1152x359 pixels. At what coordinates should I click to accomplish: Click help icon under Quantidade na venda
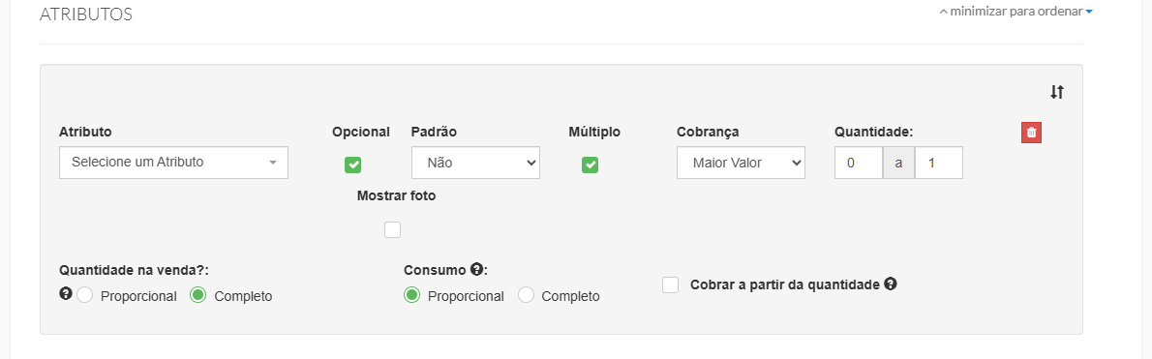click(66, 293)
